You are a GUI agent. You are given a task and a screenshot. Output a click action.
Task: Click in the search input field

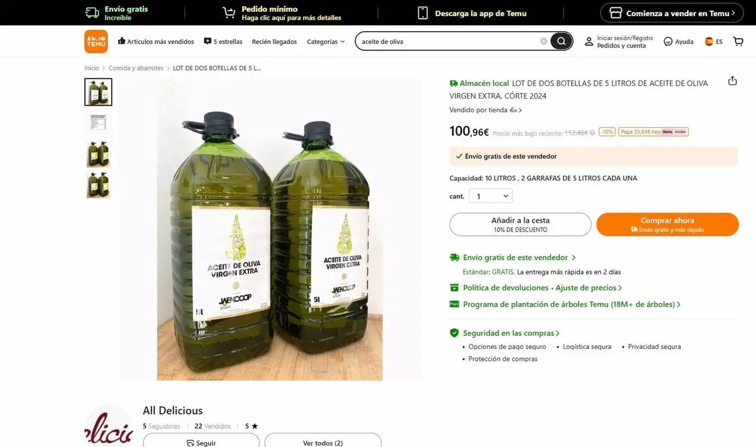tap(447, 42)
